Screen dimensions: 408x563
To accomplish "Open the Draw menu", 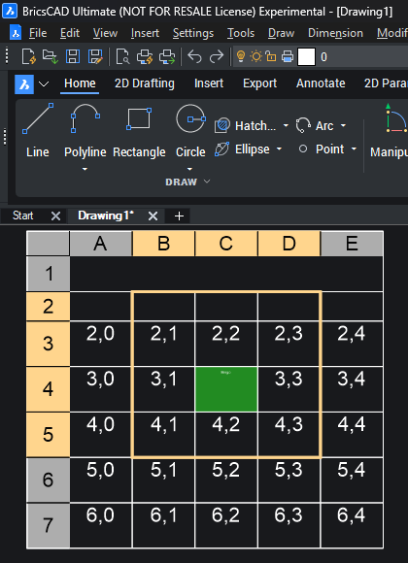I will (x=281, y=33).
